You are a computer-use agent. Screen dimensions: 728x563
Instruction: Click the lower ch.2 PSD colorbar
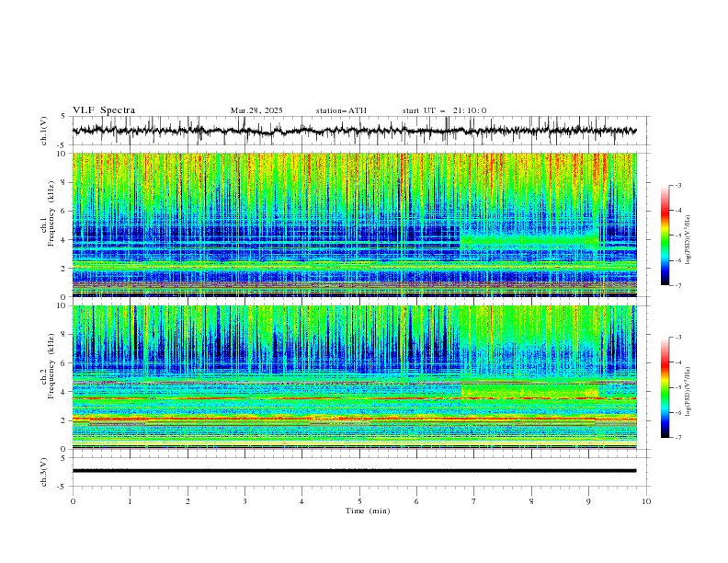click(x=665, y=387)
